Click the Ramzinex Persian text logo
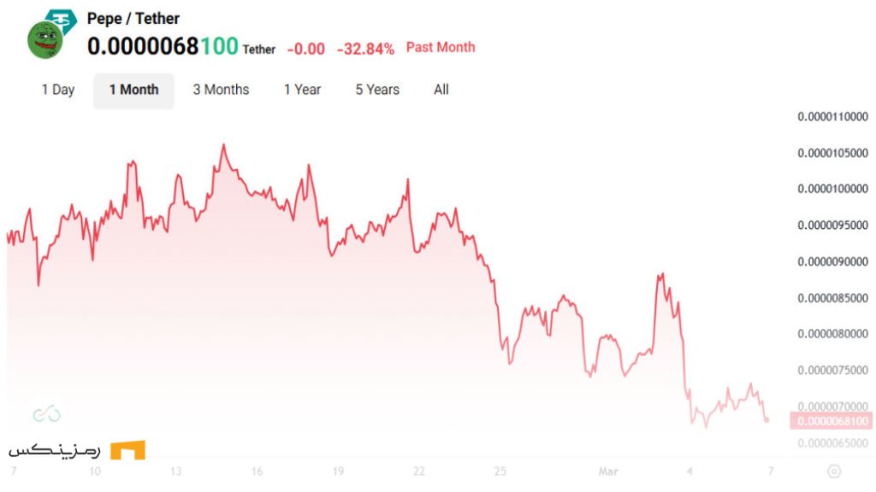Image resolution: width=876 pixels, height=492 pixels. click(x=55, y=450)
